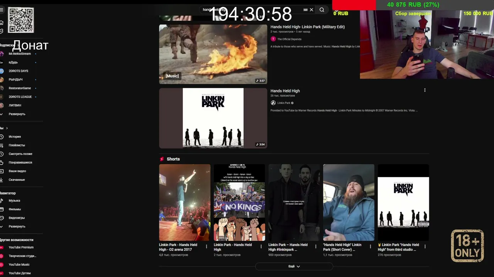Expand more Shorts with Ещё button
The image size is (494, 277).
pyautogui.click(x=294, y=266)
